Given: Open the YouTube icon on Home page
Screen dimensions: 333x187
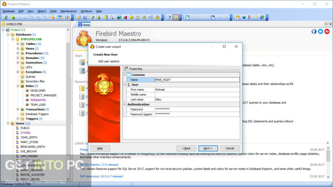Looking at the screenshot, I should [x=327, y=31].
